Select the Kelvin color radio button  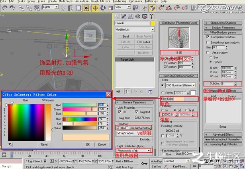(x=163, y=93)
